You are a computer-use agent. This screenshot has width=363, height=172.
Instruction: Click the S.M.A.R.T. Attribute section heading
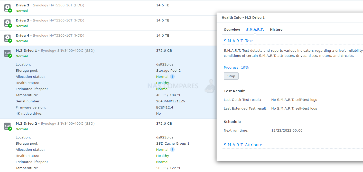click(x=243, y=145)
